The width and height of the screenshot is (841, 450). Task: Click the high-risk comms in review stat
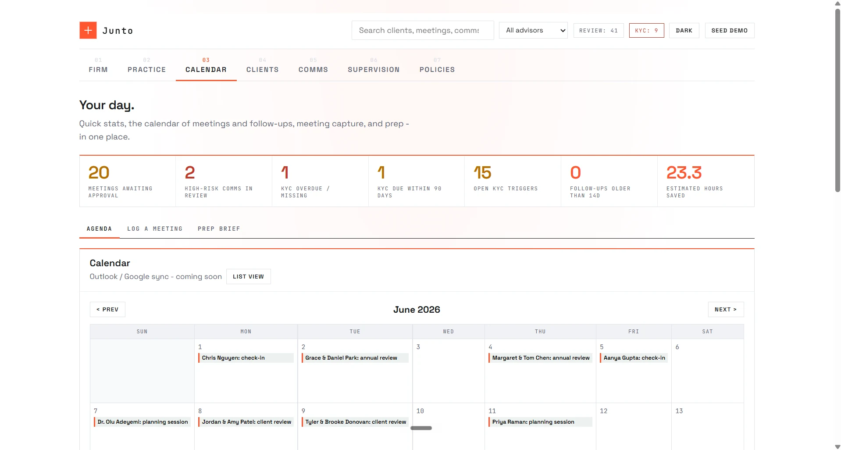coord(224,181)
